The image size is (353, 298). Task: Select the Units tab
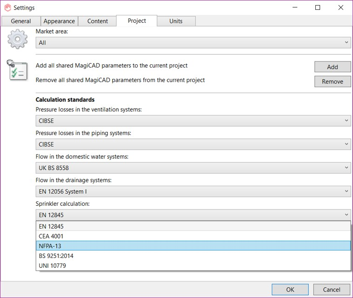click(x=176, y=21)
